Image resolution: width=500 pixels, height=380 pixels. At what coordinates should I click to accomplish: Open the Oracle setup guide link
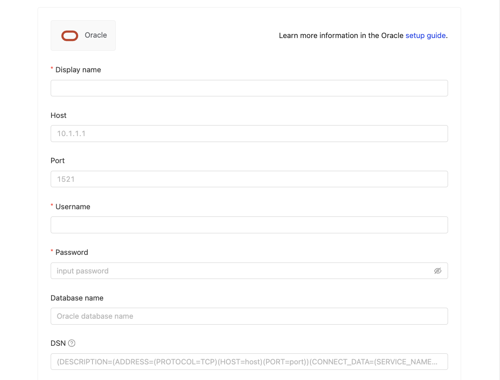click(x=425, y=36)
